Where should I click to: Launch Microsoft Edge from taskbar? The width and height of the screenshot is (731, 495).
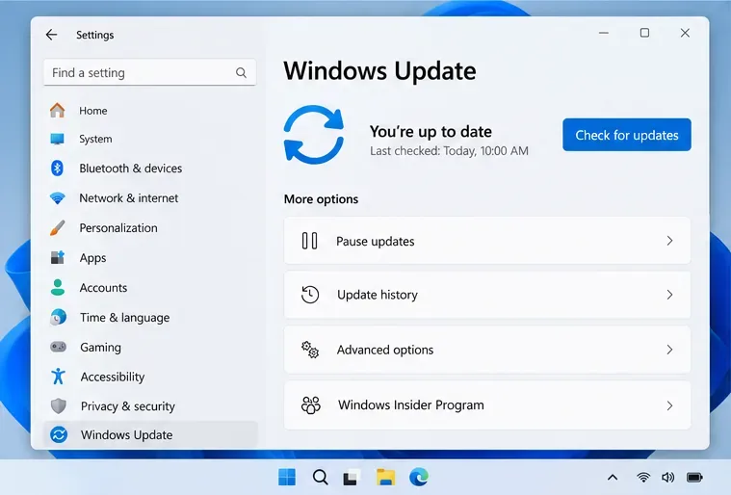tap(419, 478)
